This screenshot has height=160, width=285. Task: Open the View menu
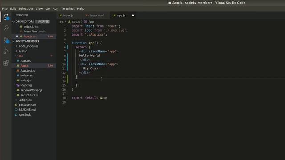39,9
